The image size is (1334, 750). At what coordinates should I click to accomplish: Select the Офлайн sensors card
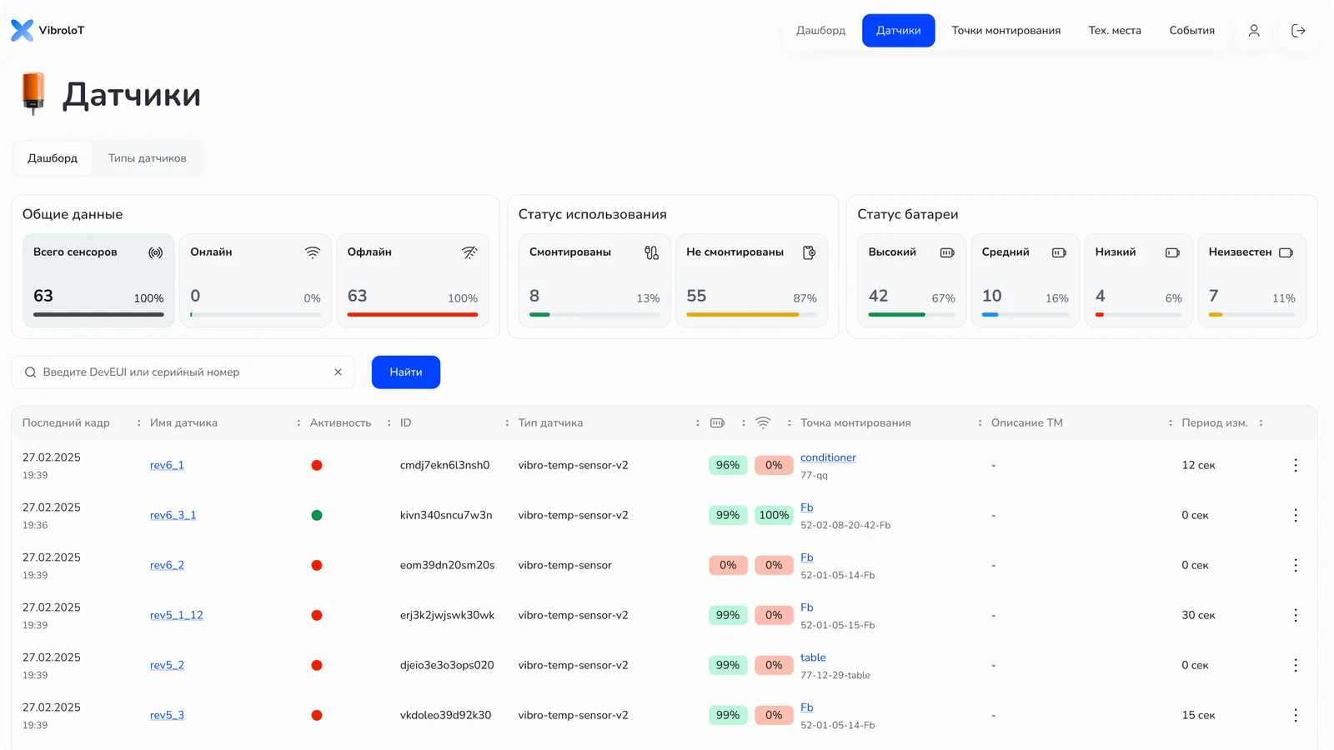(x=413, y=280)
